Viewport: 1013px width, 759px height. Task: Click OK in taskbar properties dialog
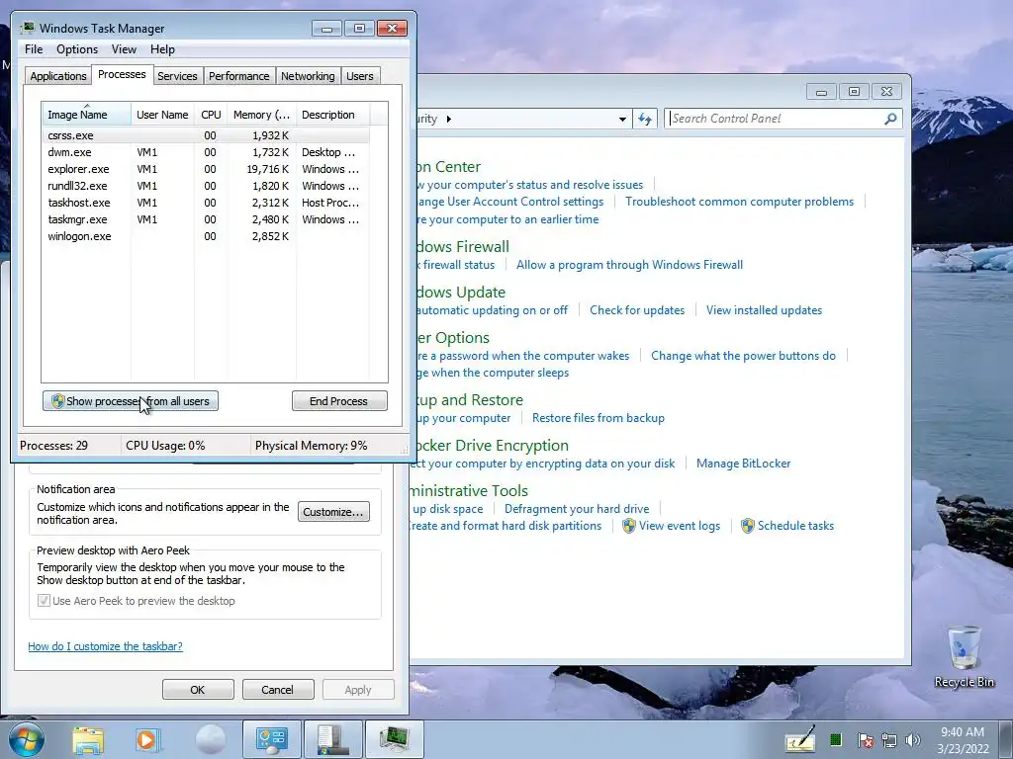[198, 689]
